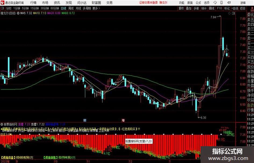Switch to the 分时 chart

9,8
